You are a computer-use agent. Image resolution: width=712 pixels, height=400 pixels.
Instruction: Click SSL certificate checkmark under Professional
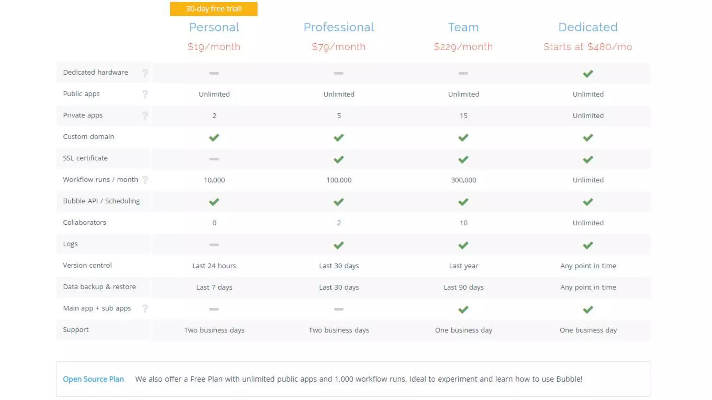(339, 159)
